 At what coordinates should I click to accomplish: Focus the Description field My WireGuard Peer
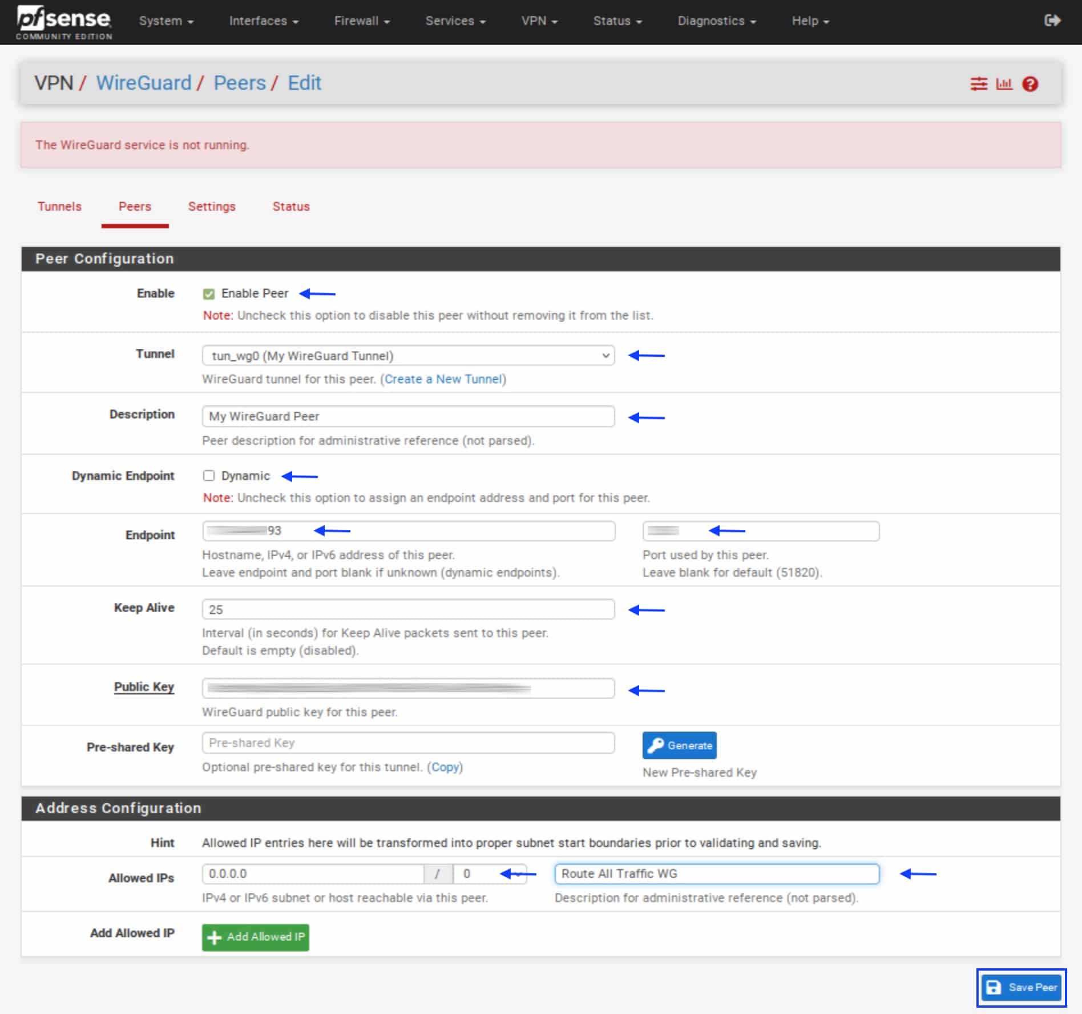click(408, 416)
